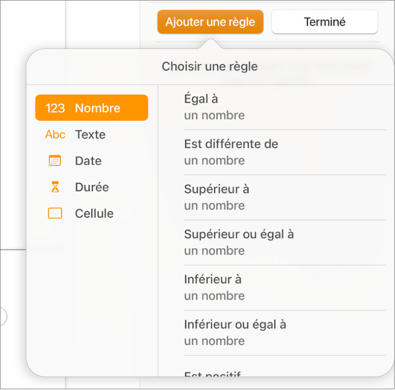
Task: Click un nombre under Égal à
Action: pyautogui.click(x=214, y=115)
